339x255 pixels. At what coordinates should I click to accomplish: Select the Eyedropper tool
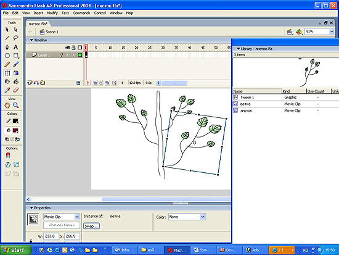[x=7, y=90]
